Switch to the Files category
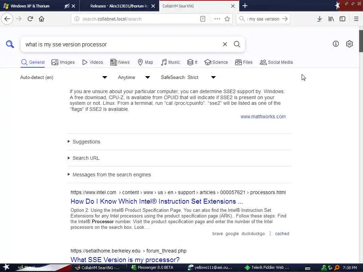Viewport: 363px width, 272px height. 244,62
